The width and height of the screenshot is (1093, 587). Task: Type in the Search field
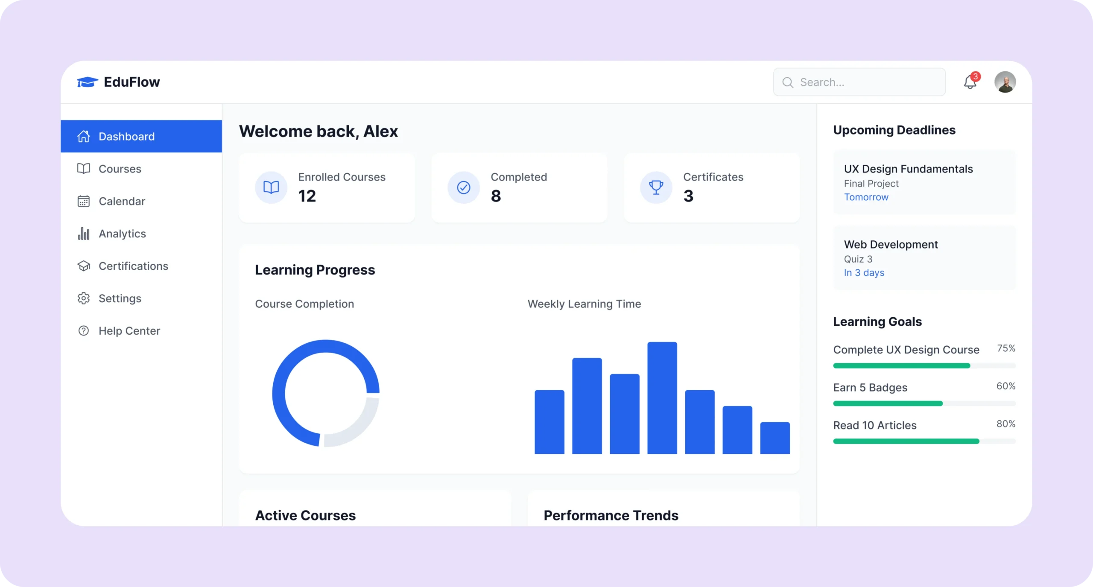867,82
